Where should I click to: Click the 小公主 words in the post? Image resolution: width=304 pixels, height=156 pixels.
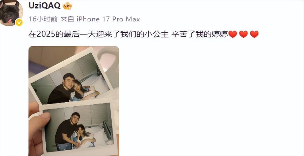[159, 34]
